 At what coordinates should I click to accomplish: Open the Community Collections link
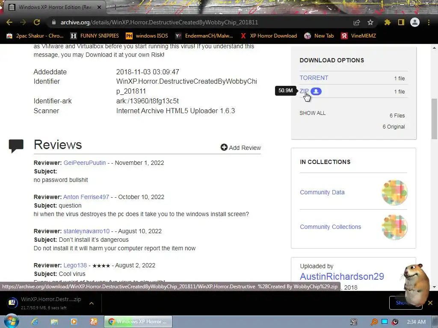[x=331, y=227]
